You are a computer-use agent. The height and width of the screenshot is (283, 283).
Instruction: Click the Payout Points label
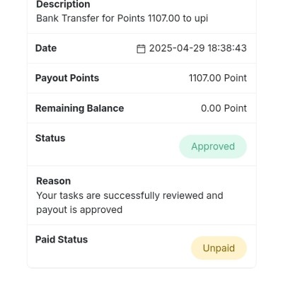click(67, 78)
